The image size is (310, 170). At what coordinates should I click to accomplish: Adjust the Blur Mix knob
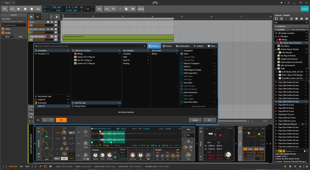pos(228,154)
